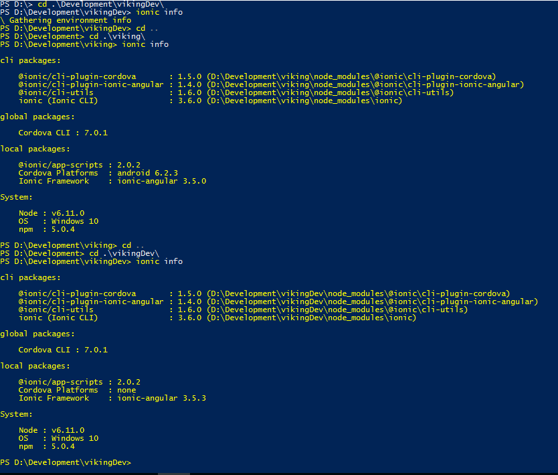Click the vikingDev\node_modules\@ionic\cli-utils path
Screen dimensions: 558x475
337,310
